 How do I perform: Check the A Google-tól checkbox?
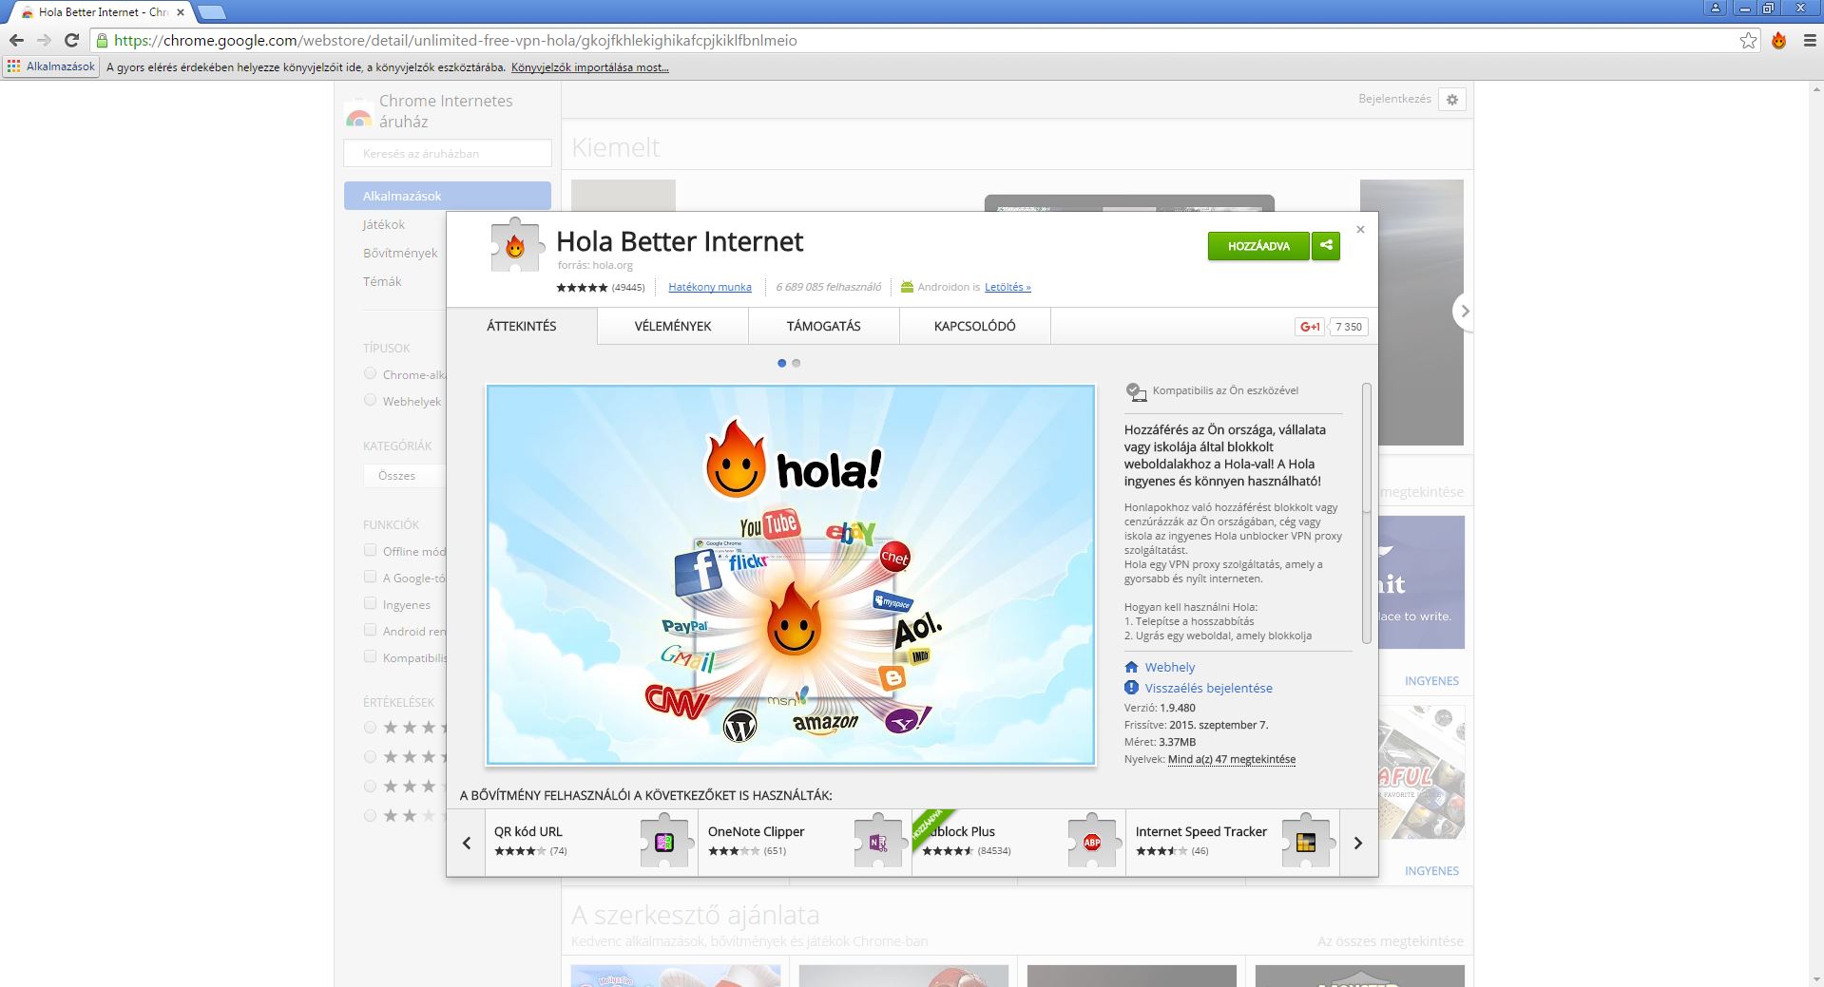tap(371, 577)
